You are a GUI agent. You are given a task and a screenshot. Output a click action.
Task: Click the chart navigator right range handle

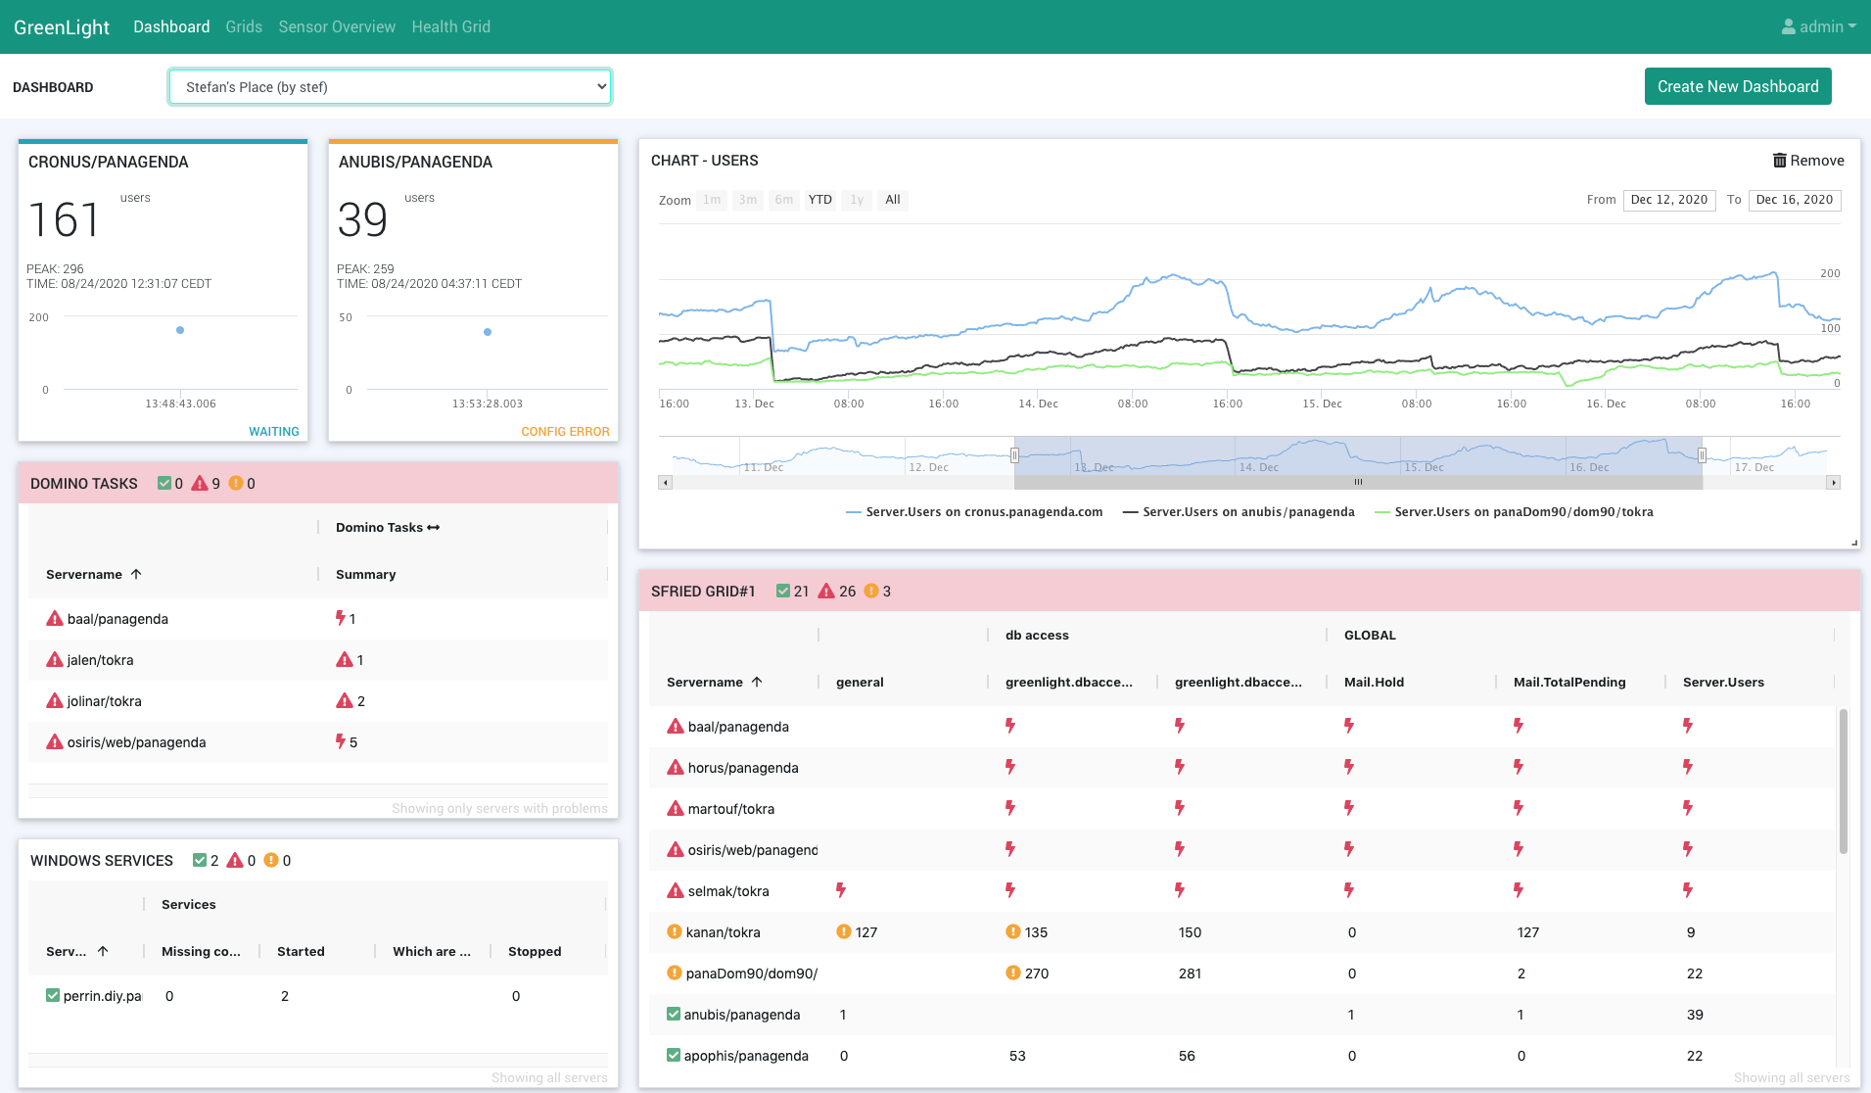pyautogui.click(x=1702, y=455)
